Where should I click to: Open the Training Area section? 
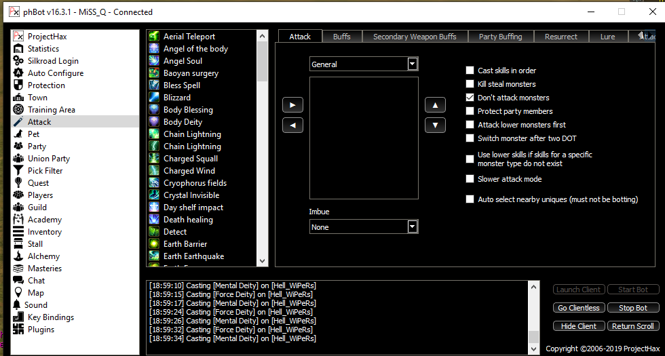pos(51,110)
